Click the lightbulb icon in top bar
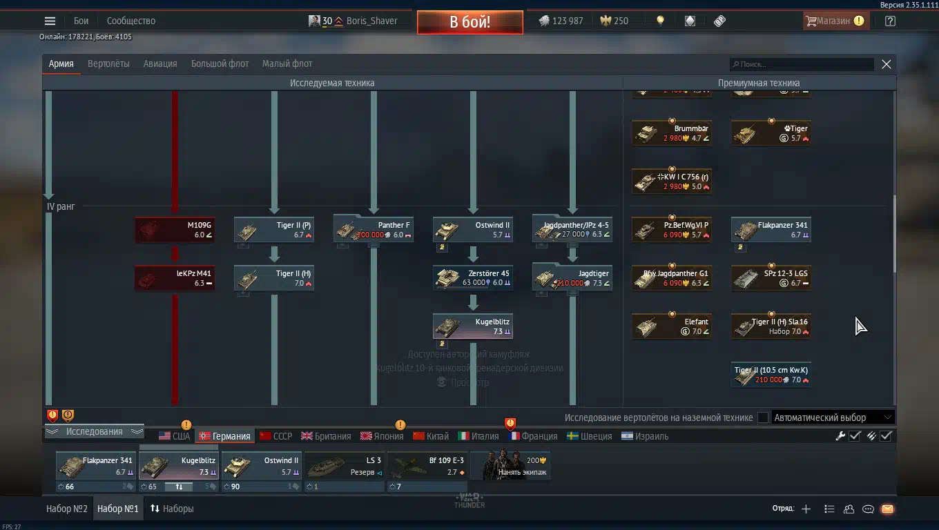This screenshot has width=939, height=530. (660, 21)
